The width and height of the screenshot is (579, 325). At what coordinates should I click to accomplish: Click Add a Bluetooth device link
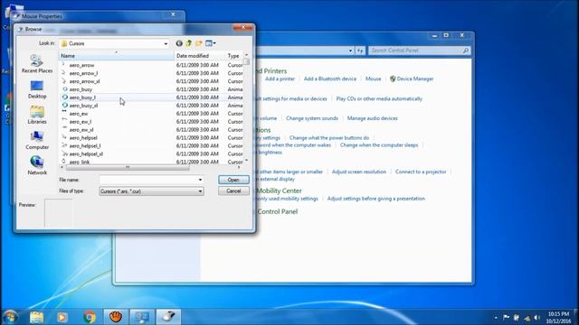point(330,79)
